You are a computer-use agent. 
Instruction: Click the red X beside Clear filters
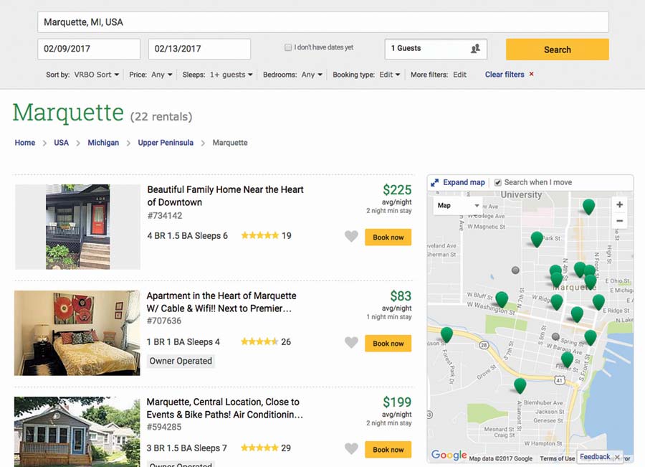pos(531,75)
